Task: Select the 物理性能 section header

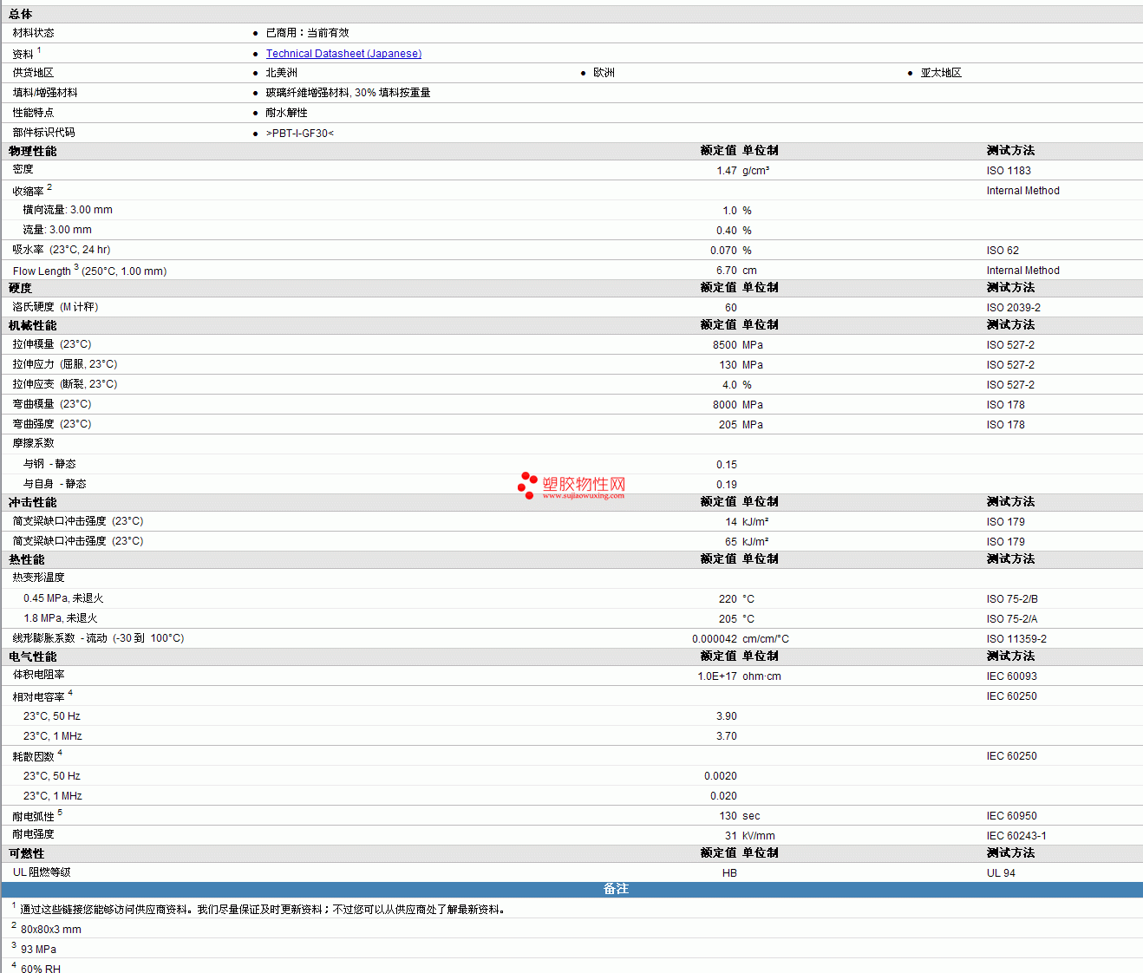Action: tap(33, 151)
